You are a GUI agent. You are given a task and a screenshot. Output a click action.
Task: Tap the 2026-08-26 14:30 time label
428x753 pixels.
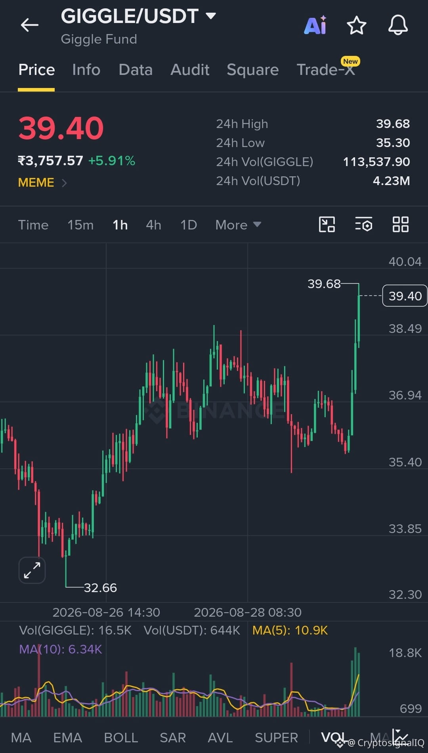tap(106, 612)
